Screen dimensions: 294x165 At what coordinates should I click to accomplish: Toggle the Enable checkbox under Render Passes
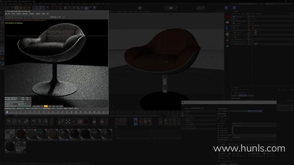[x=226, y=116]
